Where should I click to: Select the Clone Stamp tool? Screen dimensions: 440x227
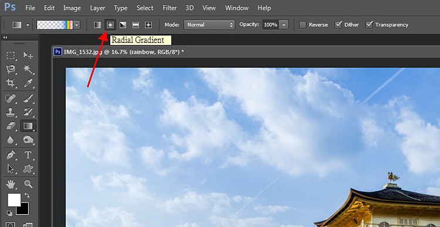click(11, 112)
